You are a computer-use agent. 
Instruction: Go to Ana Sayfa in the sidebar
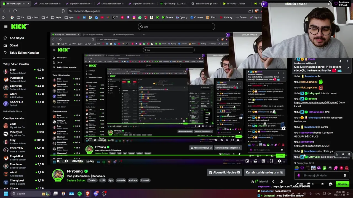pos(17,38)
